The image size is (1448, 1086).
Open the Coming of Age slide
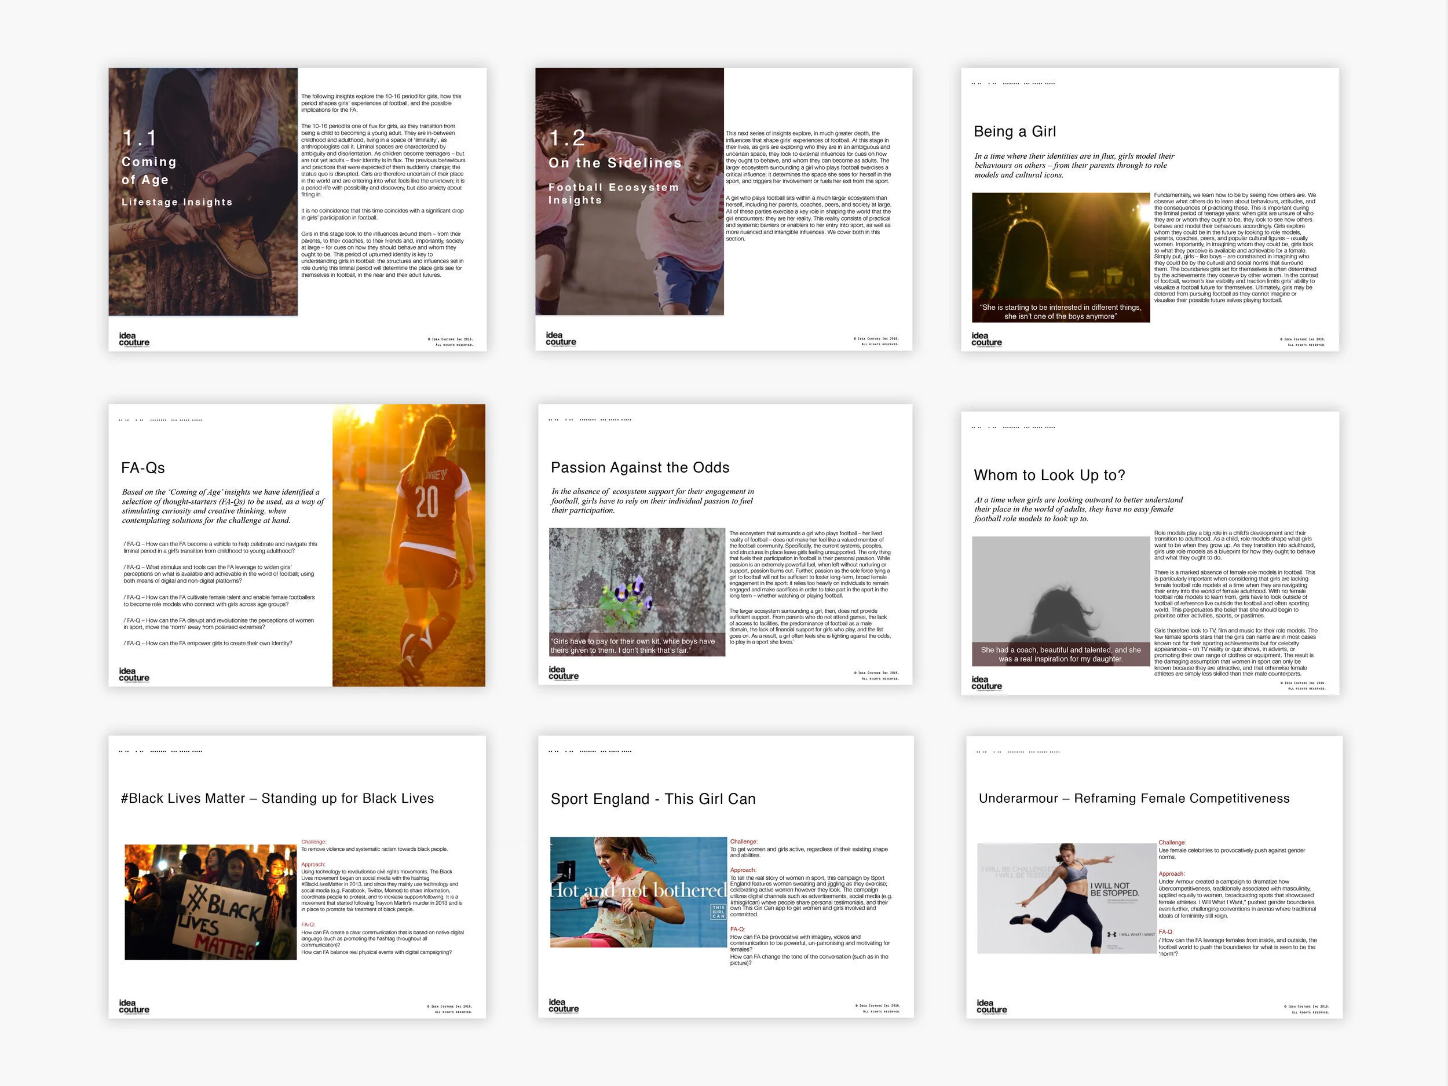click(297, 209)
